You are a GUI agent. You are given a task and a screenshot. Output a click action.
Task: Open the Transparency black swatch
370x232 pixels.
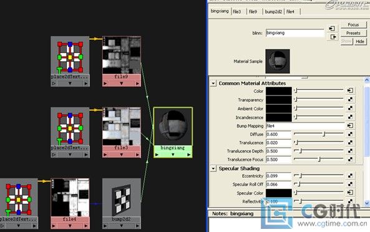pyautogui.click(x=279, y=100)
